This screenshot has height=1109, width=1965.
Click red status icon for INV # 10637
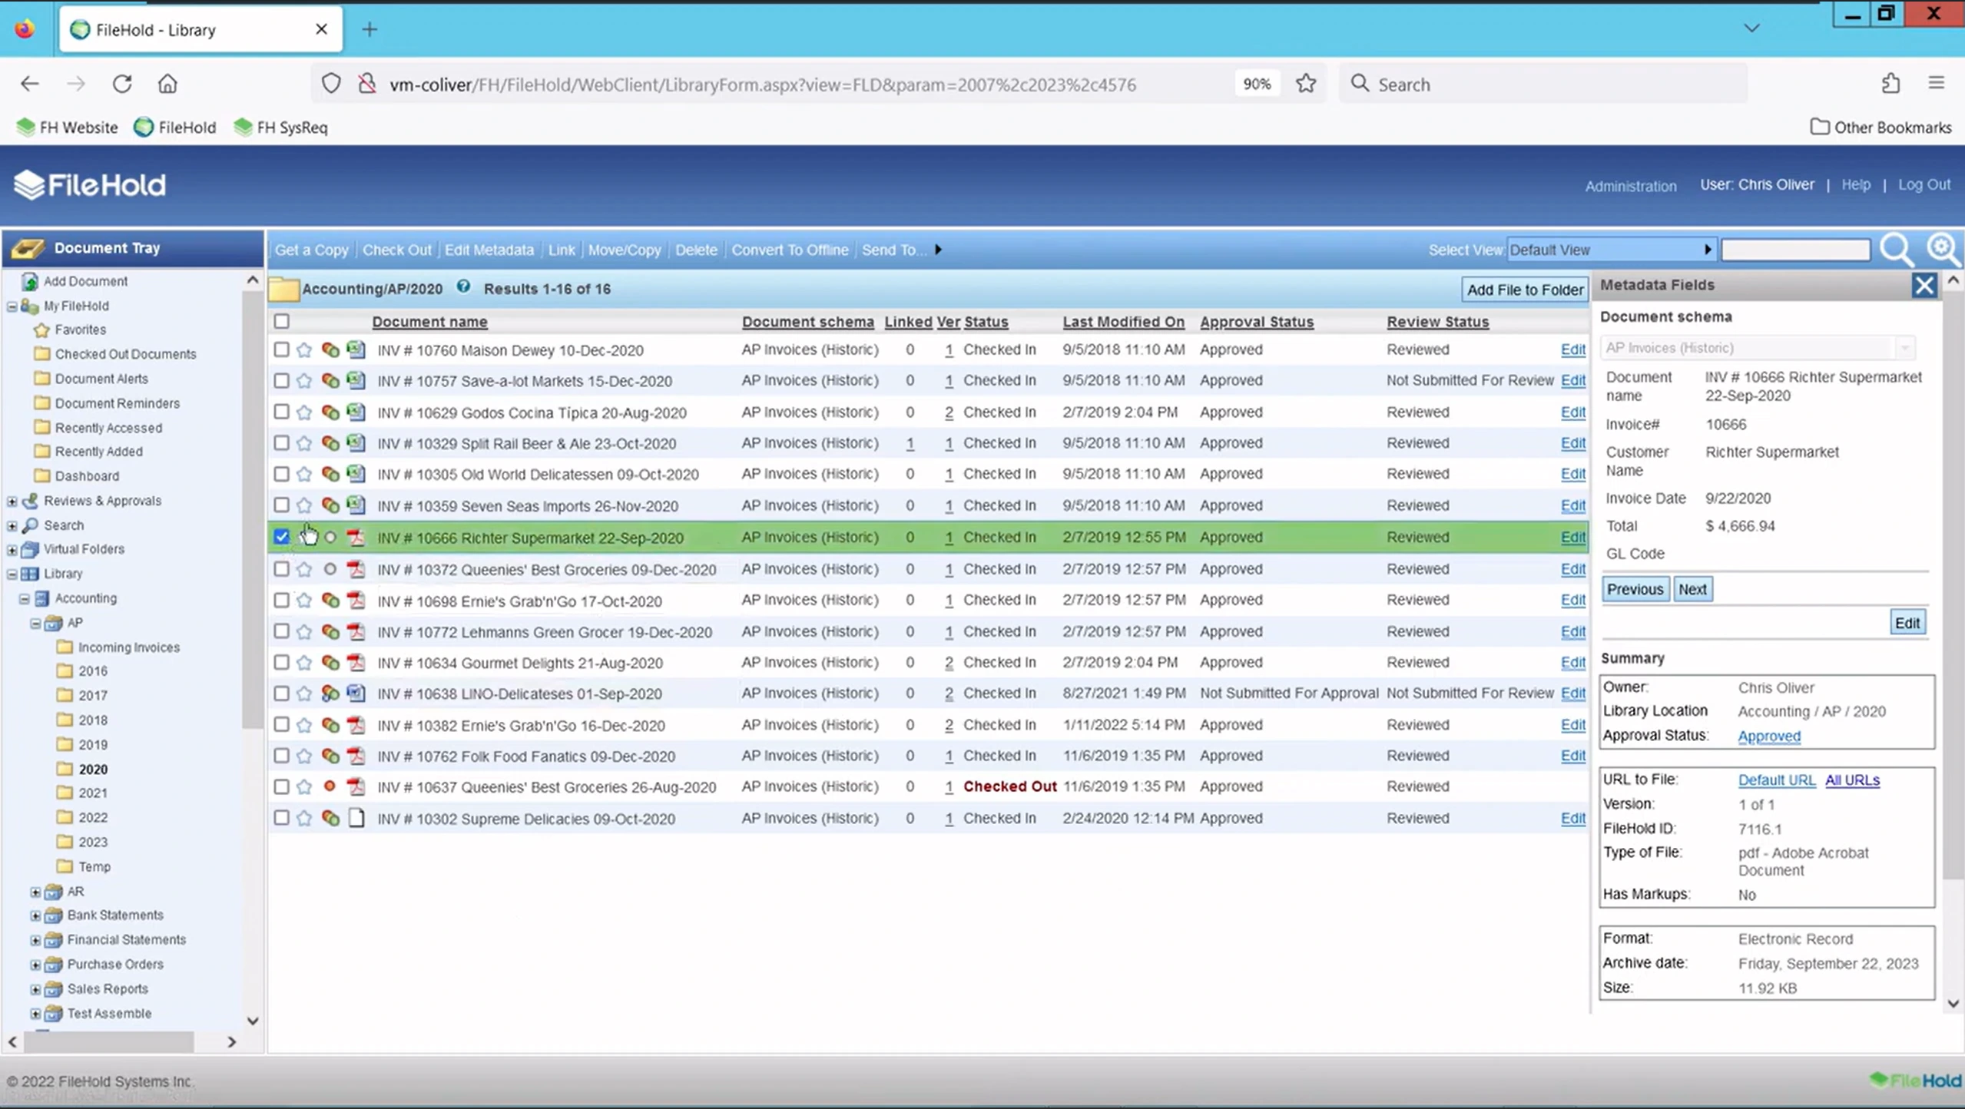tap(330, 786)
